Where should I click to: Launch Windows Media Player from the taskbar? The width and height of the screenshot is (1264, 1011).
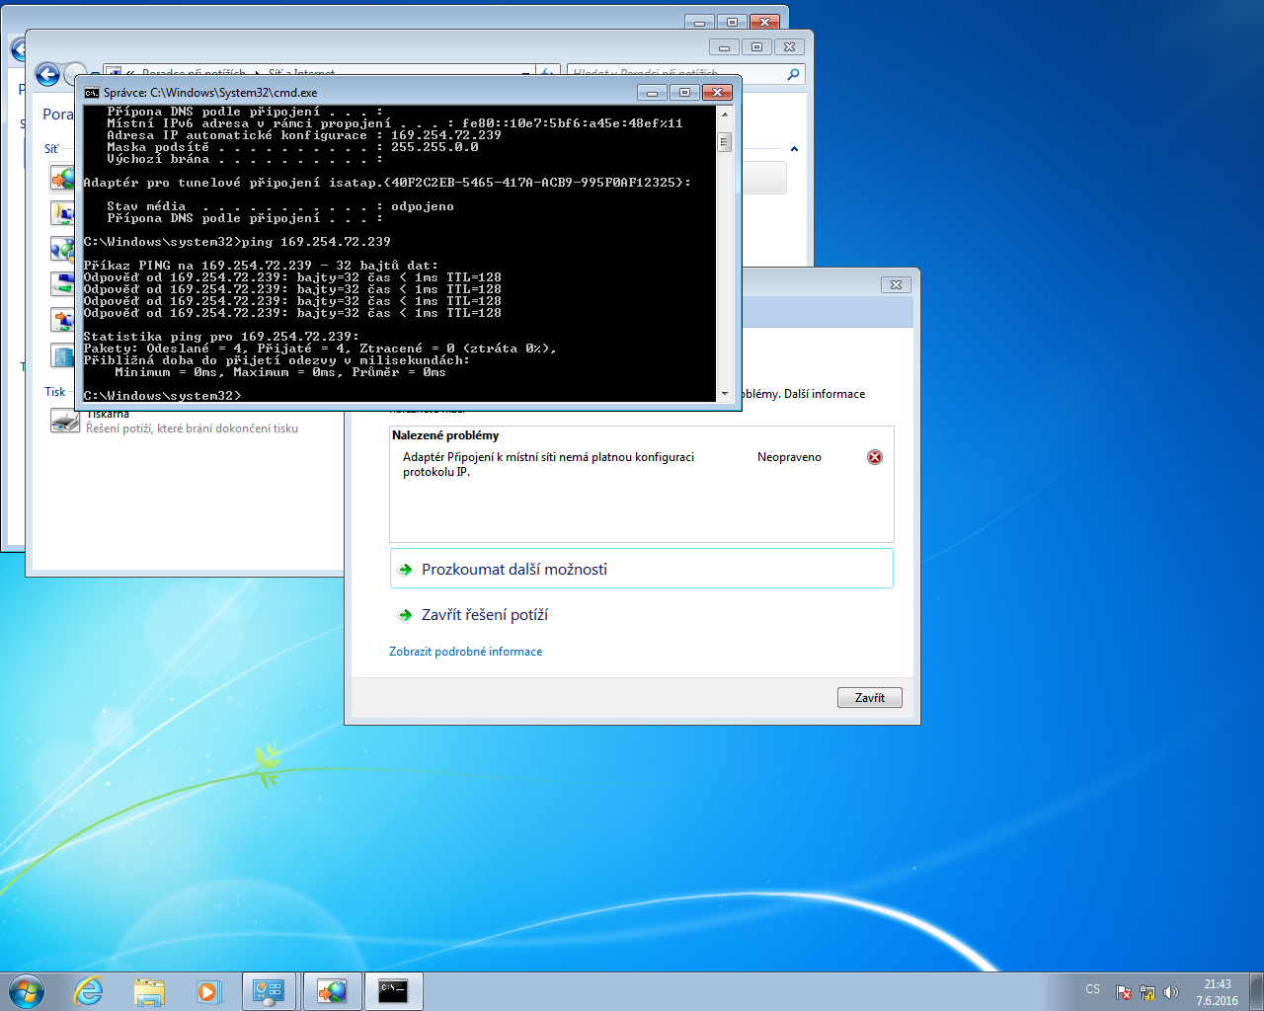(208, 991)
